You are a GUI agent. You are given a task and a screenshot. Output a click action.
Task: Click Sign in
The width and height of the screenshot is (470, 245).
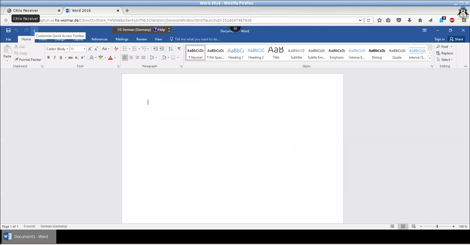click(439, 39)
